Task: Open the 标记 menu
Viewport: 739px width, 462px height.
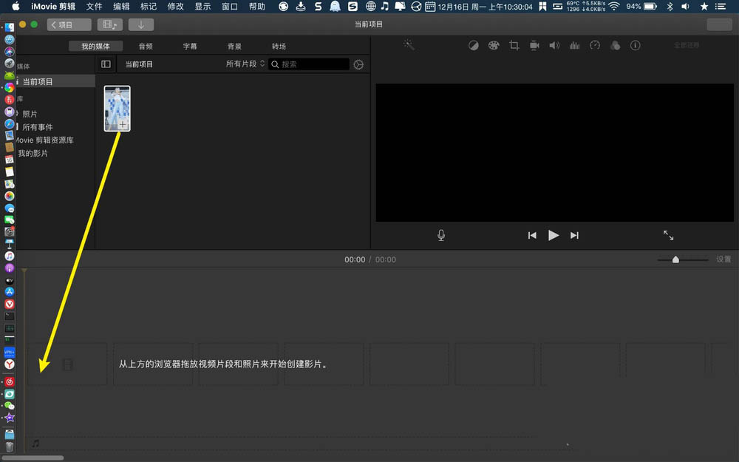Action: [148, 6]
